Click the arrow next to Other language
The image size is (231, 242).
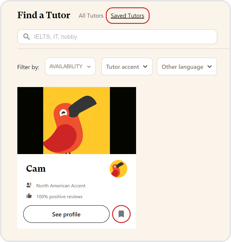[x=210, y=67]
